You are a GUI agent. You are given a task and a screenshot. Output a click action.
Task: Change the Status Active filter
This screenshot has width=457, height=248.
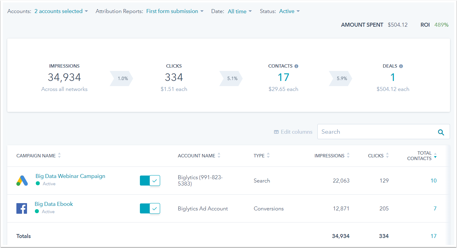coord(289,11)
